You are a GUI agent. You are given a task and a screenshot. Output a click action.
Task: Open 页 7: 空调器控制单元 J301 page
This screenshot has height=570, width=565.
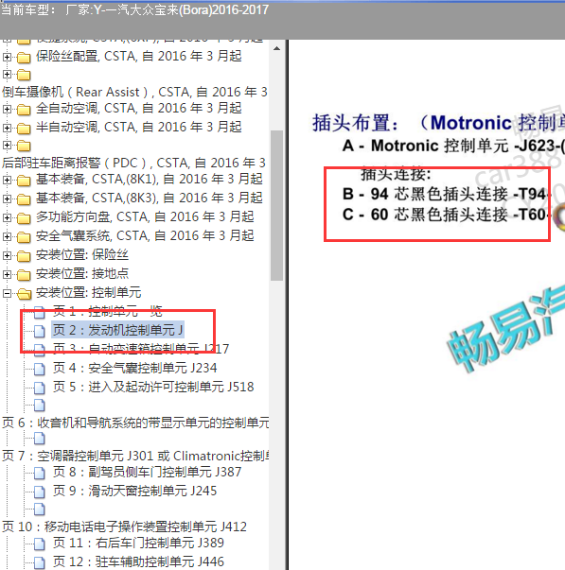pyautogui.click(x=135, y=456)
